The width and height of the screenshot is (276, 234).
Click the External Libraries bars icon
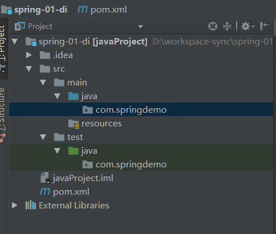(x=31, y=205)
